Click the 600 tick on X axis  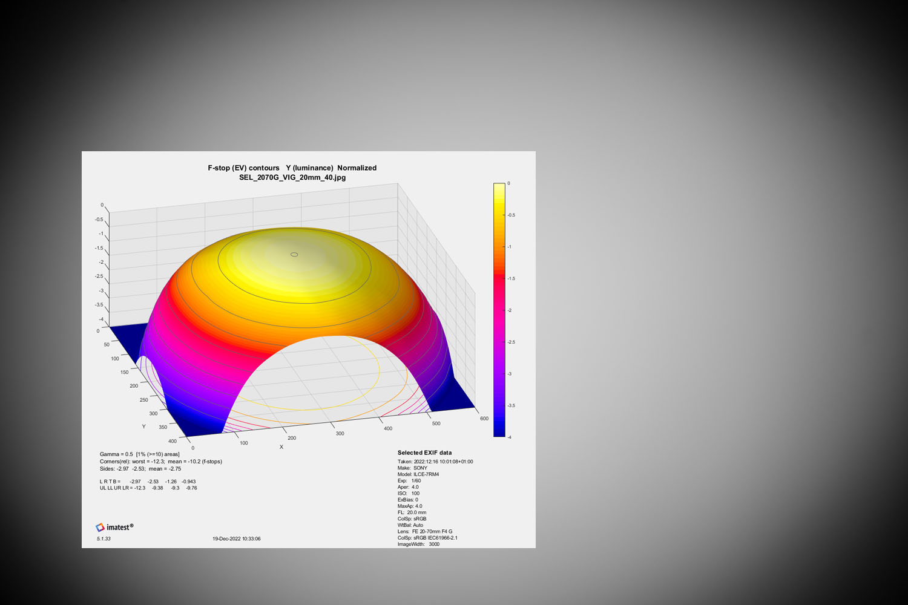484,419
